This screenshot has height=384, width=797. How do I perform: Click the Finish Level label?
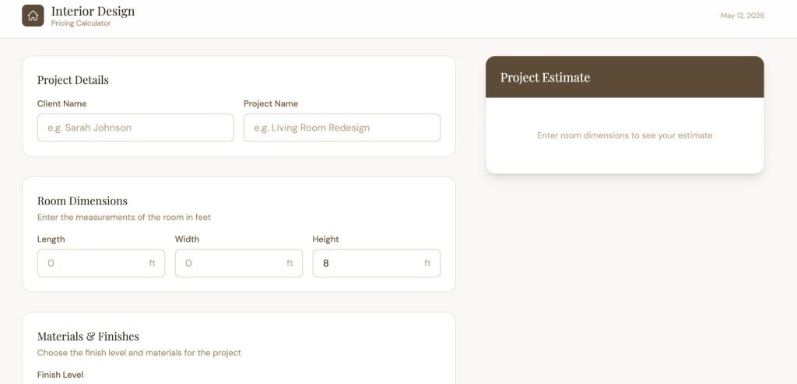[60, 375]
